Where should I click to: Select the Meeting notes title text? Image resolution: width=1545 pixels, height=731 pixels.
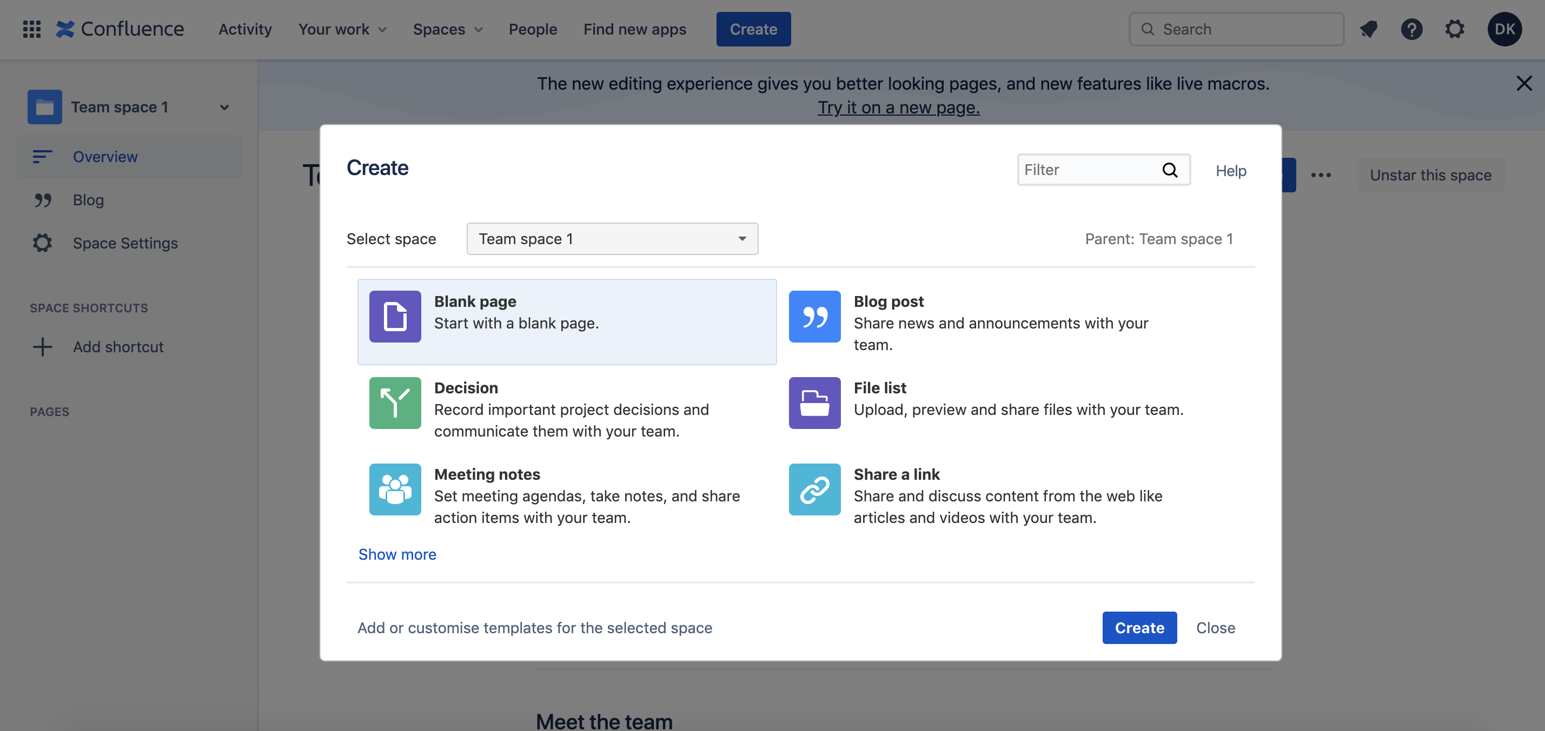click(487, 474)
